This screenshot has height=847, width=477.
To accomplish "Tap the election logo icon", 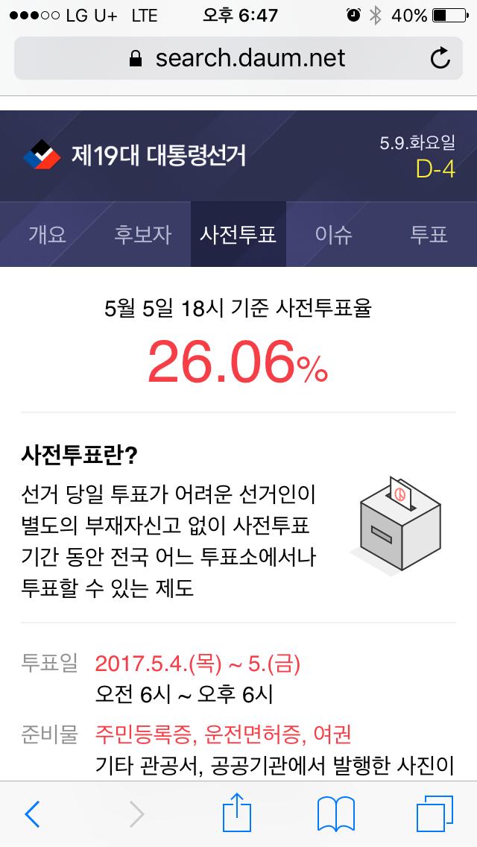I will point(42,155).
